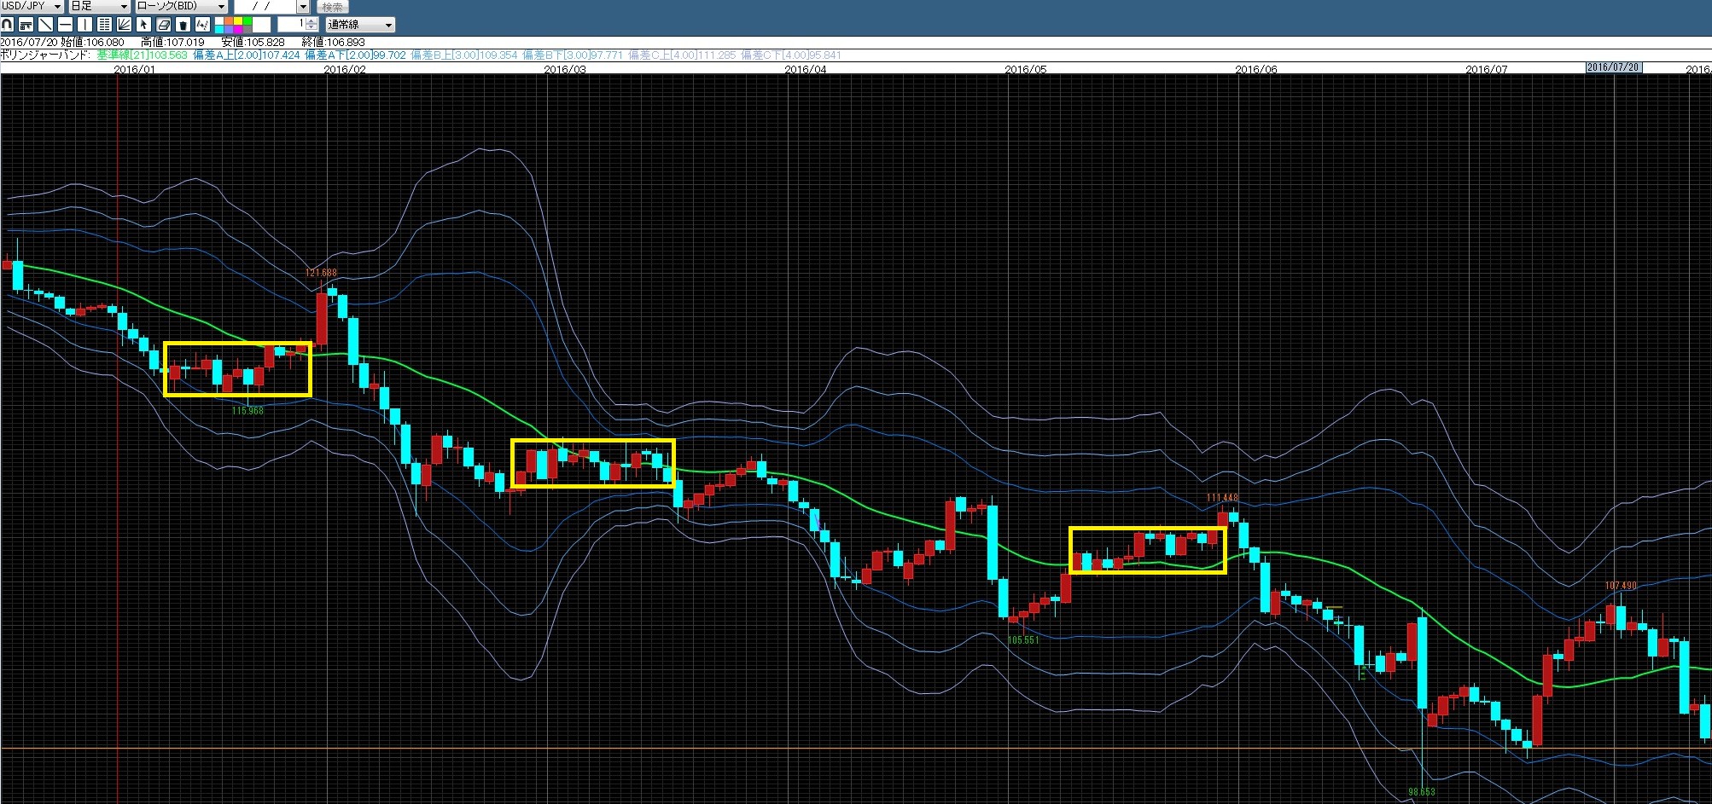Click the 終値:106.893 close price text
Viewport: 1712px width, 804px height.
(333, 42)
